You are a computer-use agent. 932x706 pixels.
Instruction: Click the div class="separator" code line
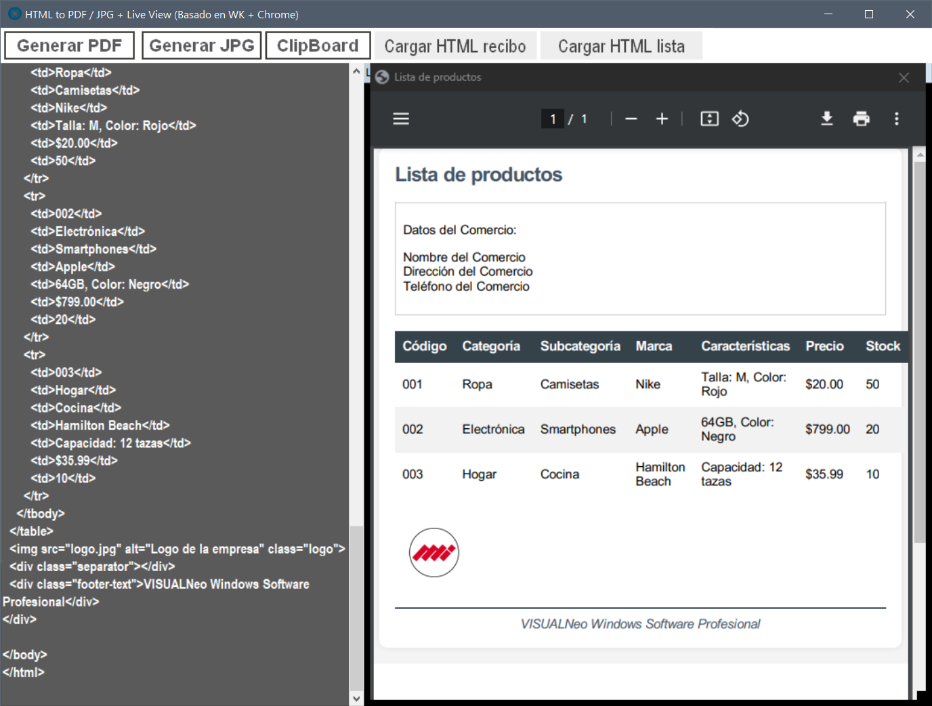pos(92,566)
